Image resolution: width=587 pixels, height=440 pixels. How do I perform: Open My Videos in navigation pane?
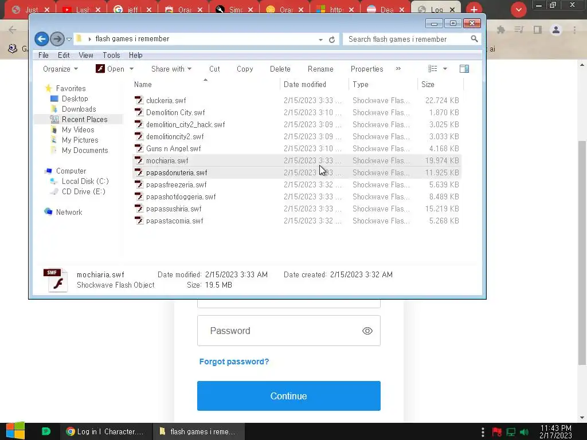pyautogui.click(x=73, y=130)
